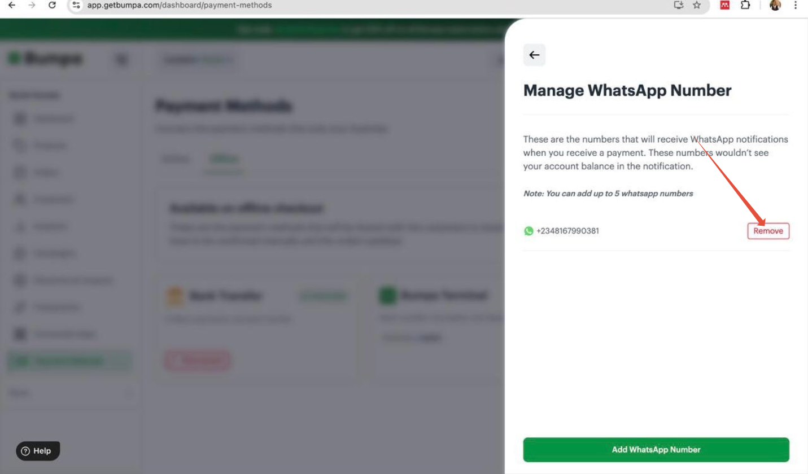Click the red extension icon in toolbar
The height and width of the screenshot is (474, 808).
(x=725, y=5)
